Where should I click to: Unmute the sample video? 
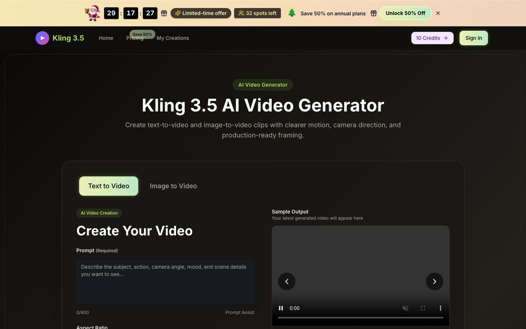pos(405,308)
